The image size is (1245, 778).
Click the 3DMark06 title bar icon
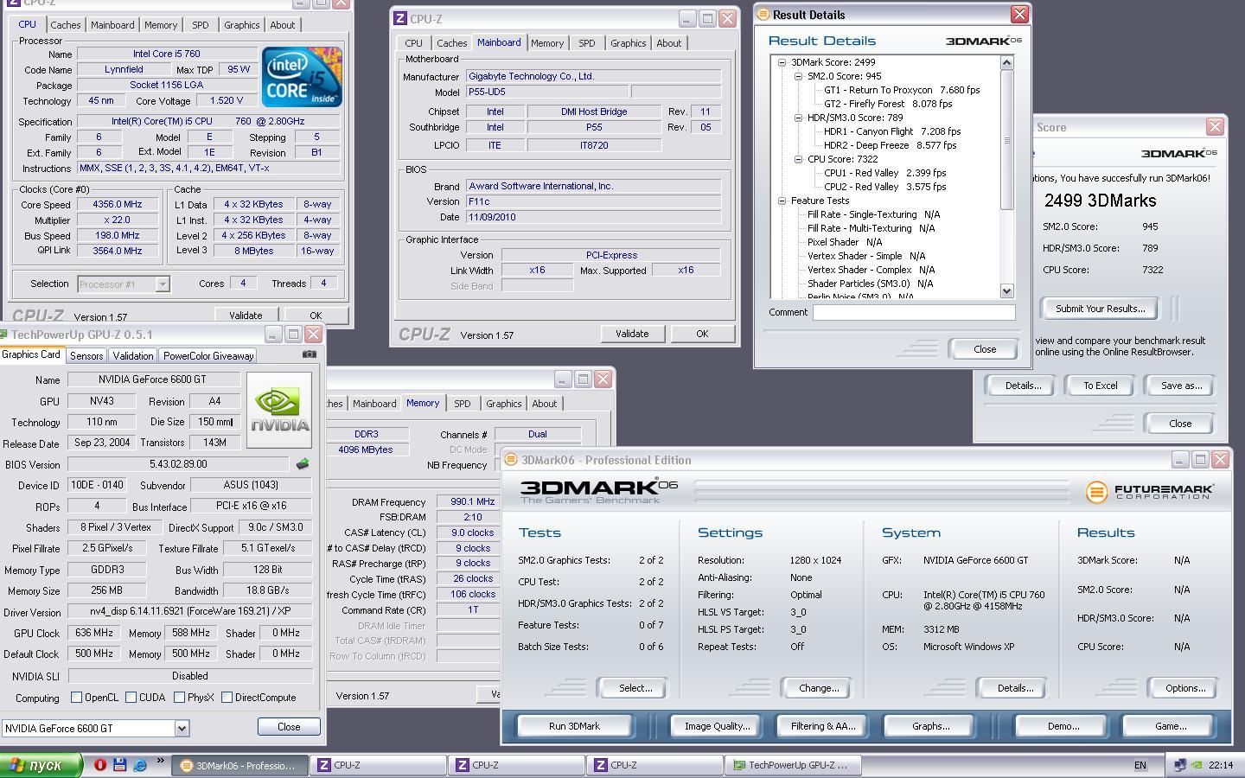pos(511,460)
